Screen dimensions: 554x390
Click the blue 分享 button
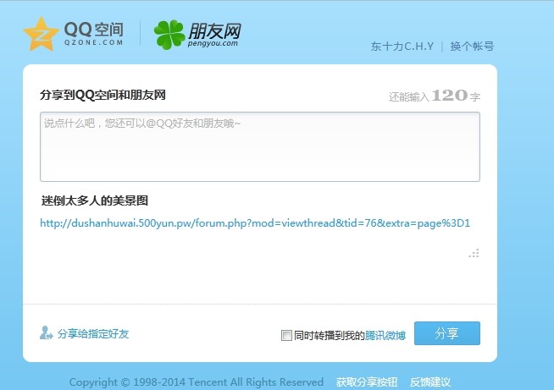click(447, 333)
